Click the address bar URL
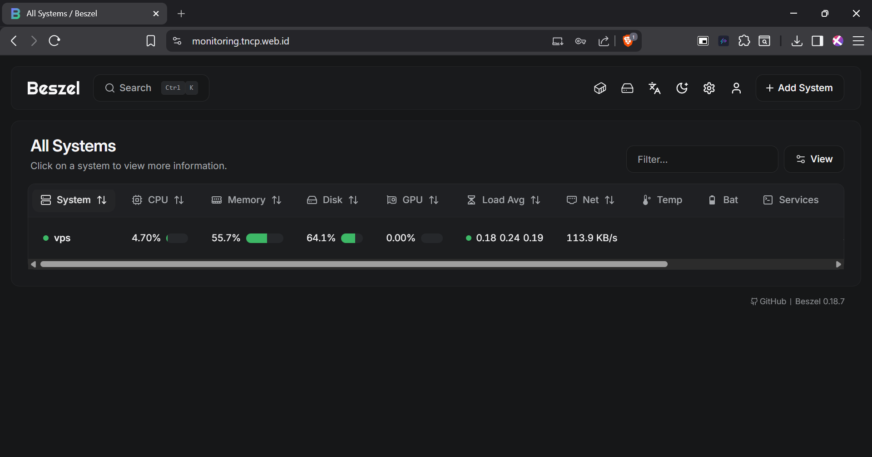 [x=241, y=41]
